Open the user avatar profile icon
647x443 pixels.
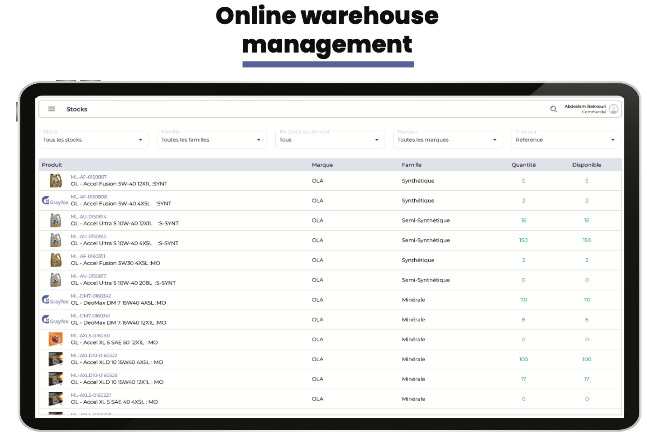(613, 109)
